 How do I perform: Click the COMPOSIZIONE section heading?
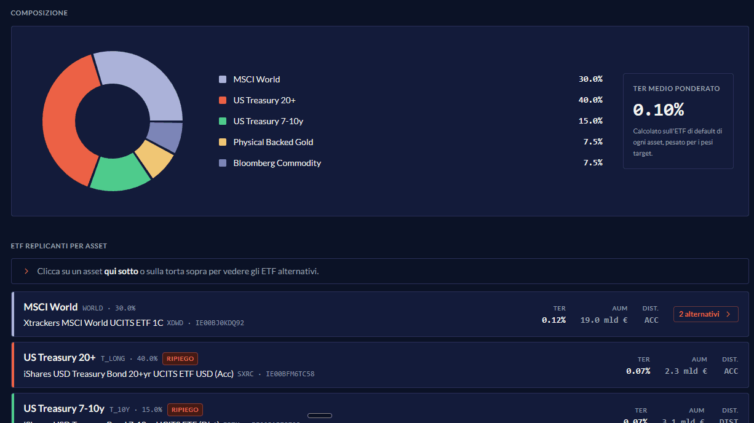coord(39,13)
